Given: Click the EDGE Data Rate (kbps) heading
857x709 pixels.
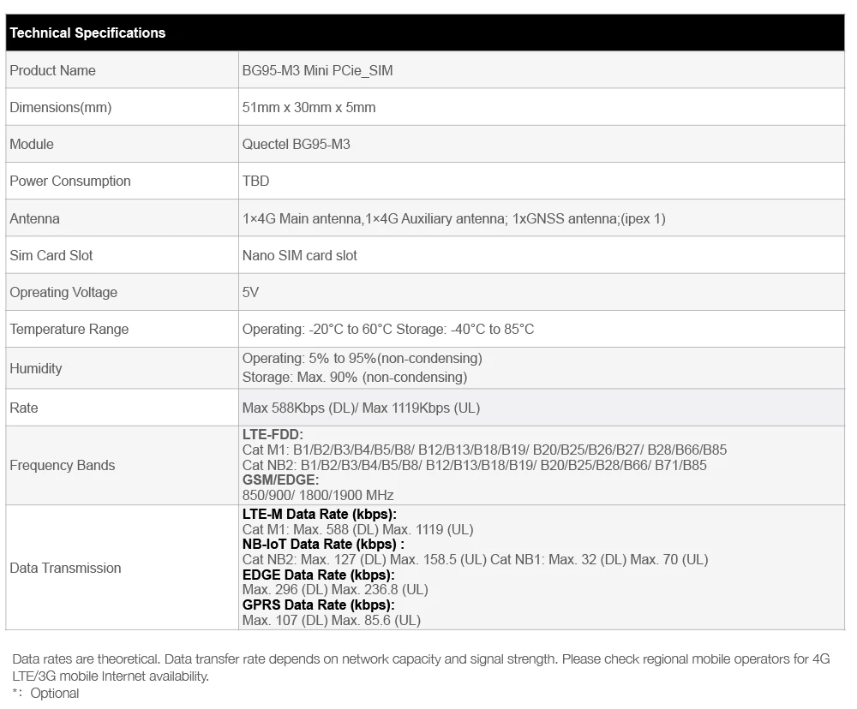Looking at the screenshot, I should coord(318,575).
